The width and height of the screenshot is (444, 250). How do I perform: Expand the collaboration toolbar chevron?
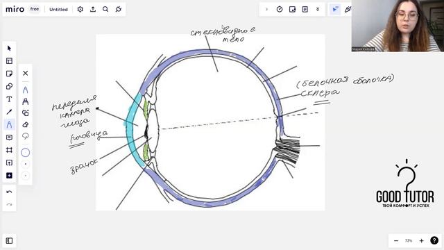click(x=266, y=9)
